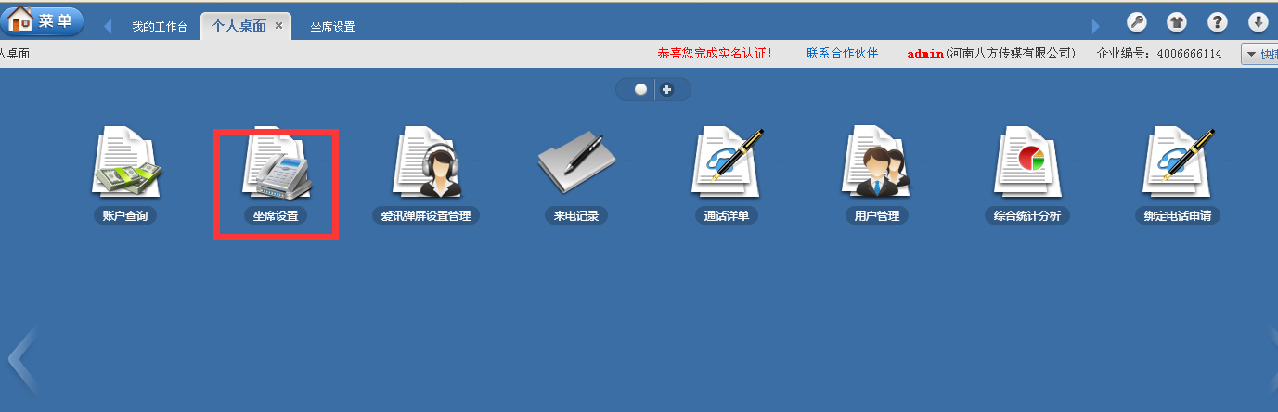Add new desktop page with plus button
Viewport: 1278px width, 412px height.
tap(666, 90)
